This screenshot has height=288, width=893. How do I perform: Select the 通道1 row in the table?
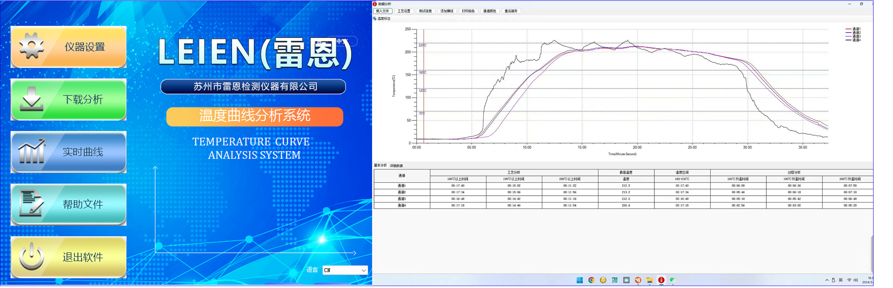pos(402,185)
